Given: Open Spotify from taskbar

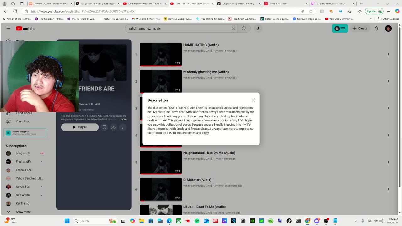Looking at the screenshot, I should pos(197,221).
